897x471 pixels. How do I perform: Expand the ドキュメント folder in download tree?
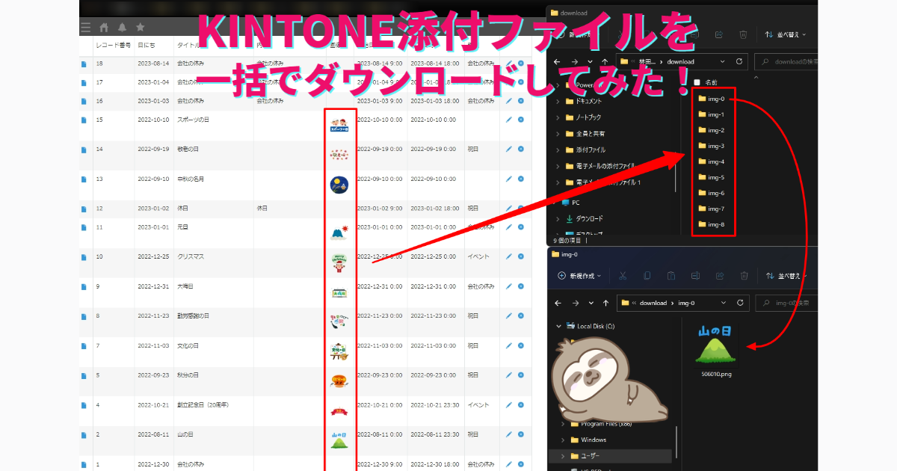558,101
